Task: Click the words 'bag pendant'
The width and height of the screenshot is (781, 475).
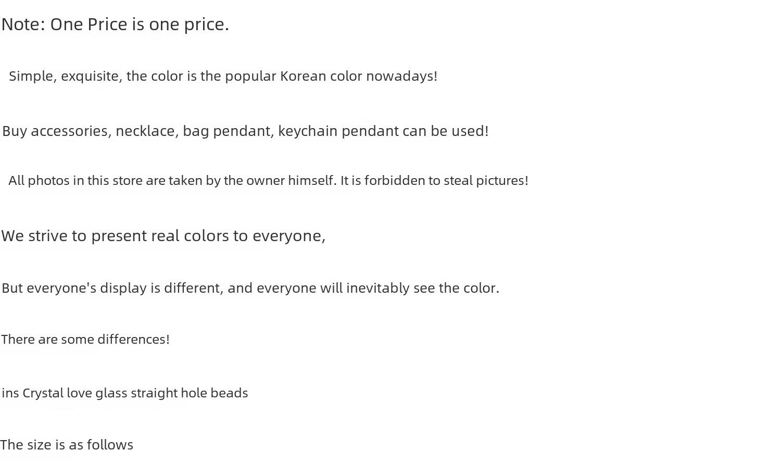Action: [228, 131]
